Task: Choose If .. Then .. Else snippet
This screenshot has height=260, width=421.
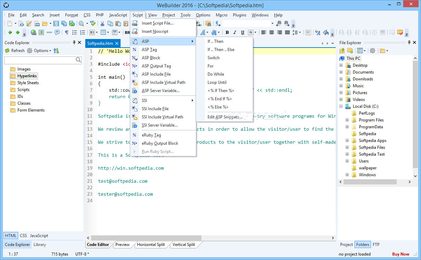Action: [224, 50]
